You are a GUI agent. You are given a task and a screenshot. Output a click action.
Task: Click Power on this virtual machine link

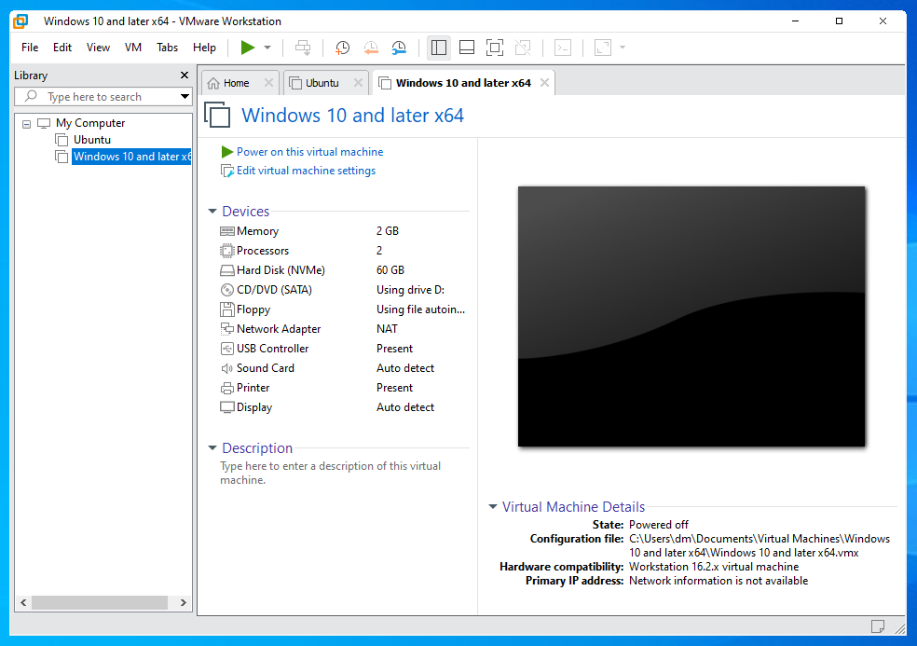point(310,152)
